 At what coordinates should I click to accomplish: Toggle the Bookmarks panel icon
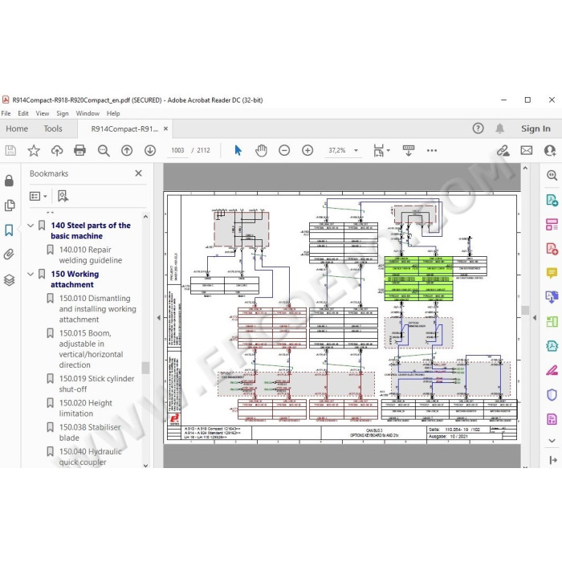9,230
